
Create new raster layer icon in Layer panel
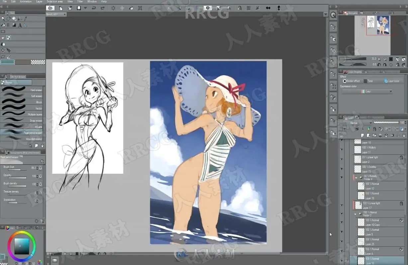coord(362,135)
